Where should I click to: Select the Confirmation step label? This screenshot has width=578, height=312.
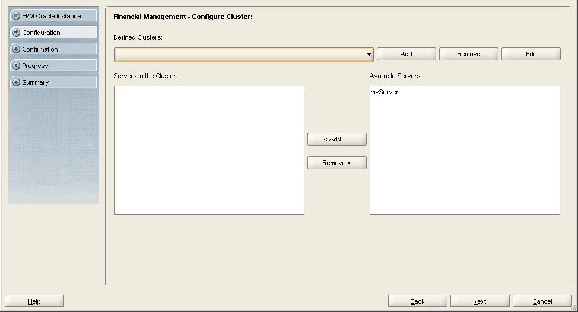[x=40, y=49]
